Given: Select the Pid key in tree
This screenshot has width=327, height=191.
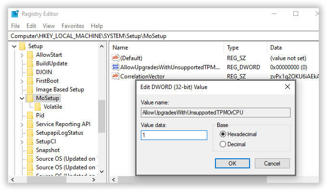Looking at the screenshot, I should 40,115.
